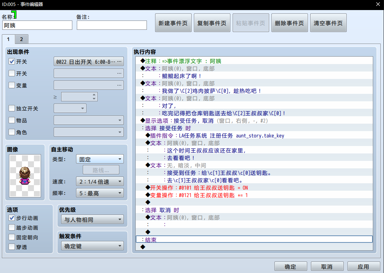Screen dimensions: 384x273
Task: Enable the 穿透 option
Action: (x=12, y=247)
